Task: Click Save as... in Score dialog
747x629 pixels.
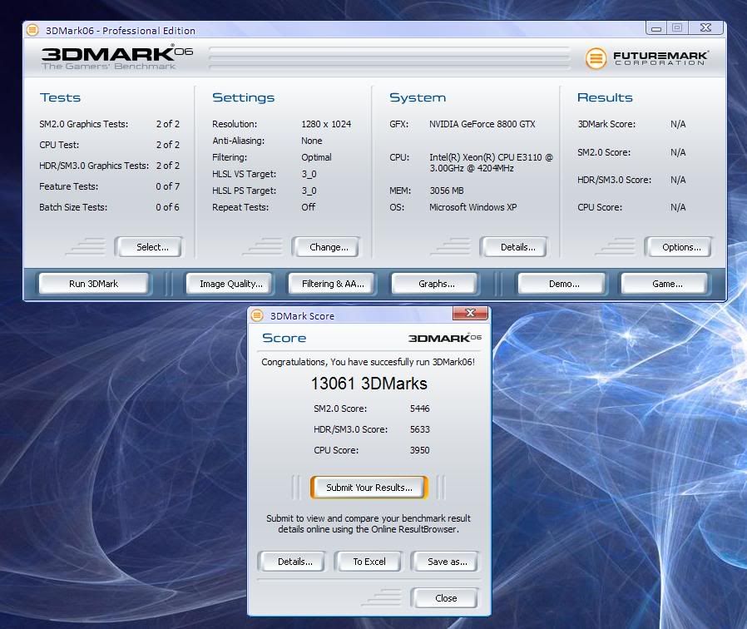Action: coord(444,562)
